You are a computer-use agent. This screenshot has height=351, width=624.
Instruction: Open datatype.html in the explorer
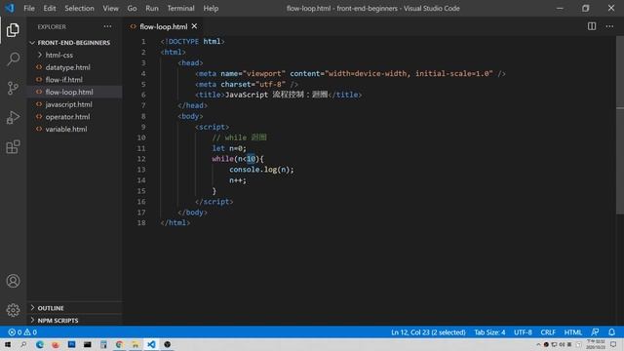pos(74,67)
